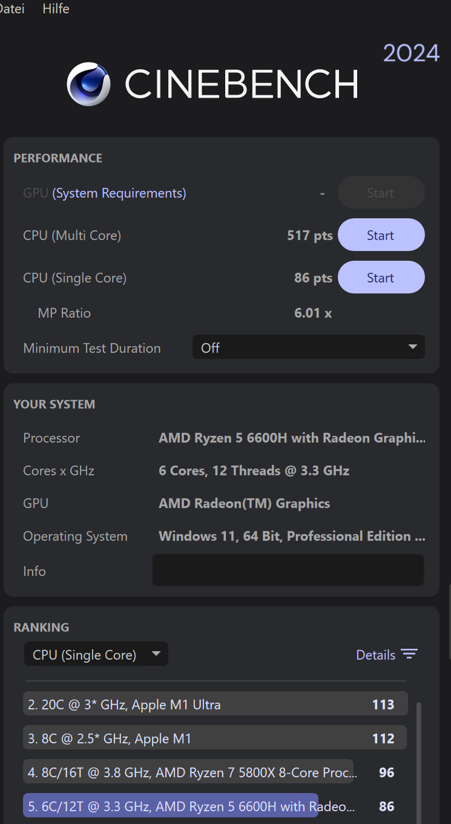Click the Cinebench sphere logo icon
The image size is (451, 824).
point(88,84)
